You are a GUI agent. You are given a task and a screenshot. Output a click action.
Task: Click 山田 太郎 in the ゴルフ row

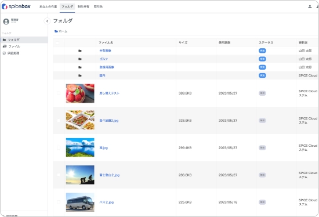click(x=305, y=59)
